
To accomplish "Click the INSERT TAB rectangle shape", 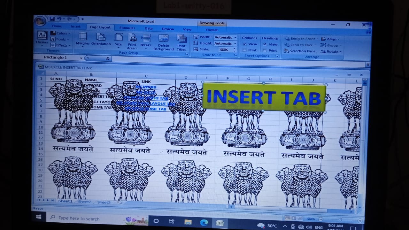I will tap(264, 97).
